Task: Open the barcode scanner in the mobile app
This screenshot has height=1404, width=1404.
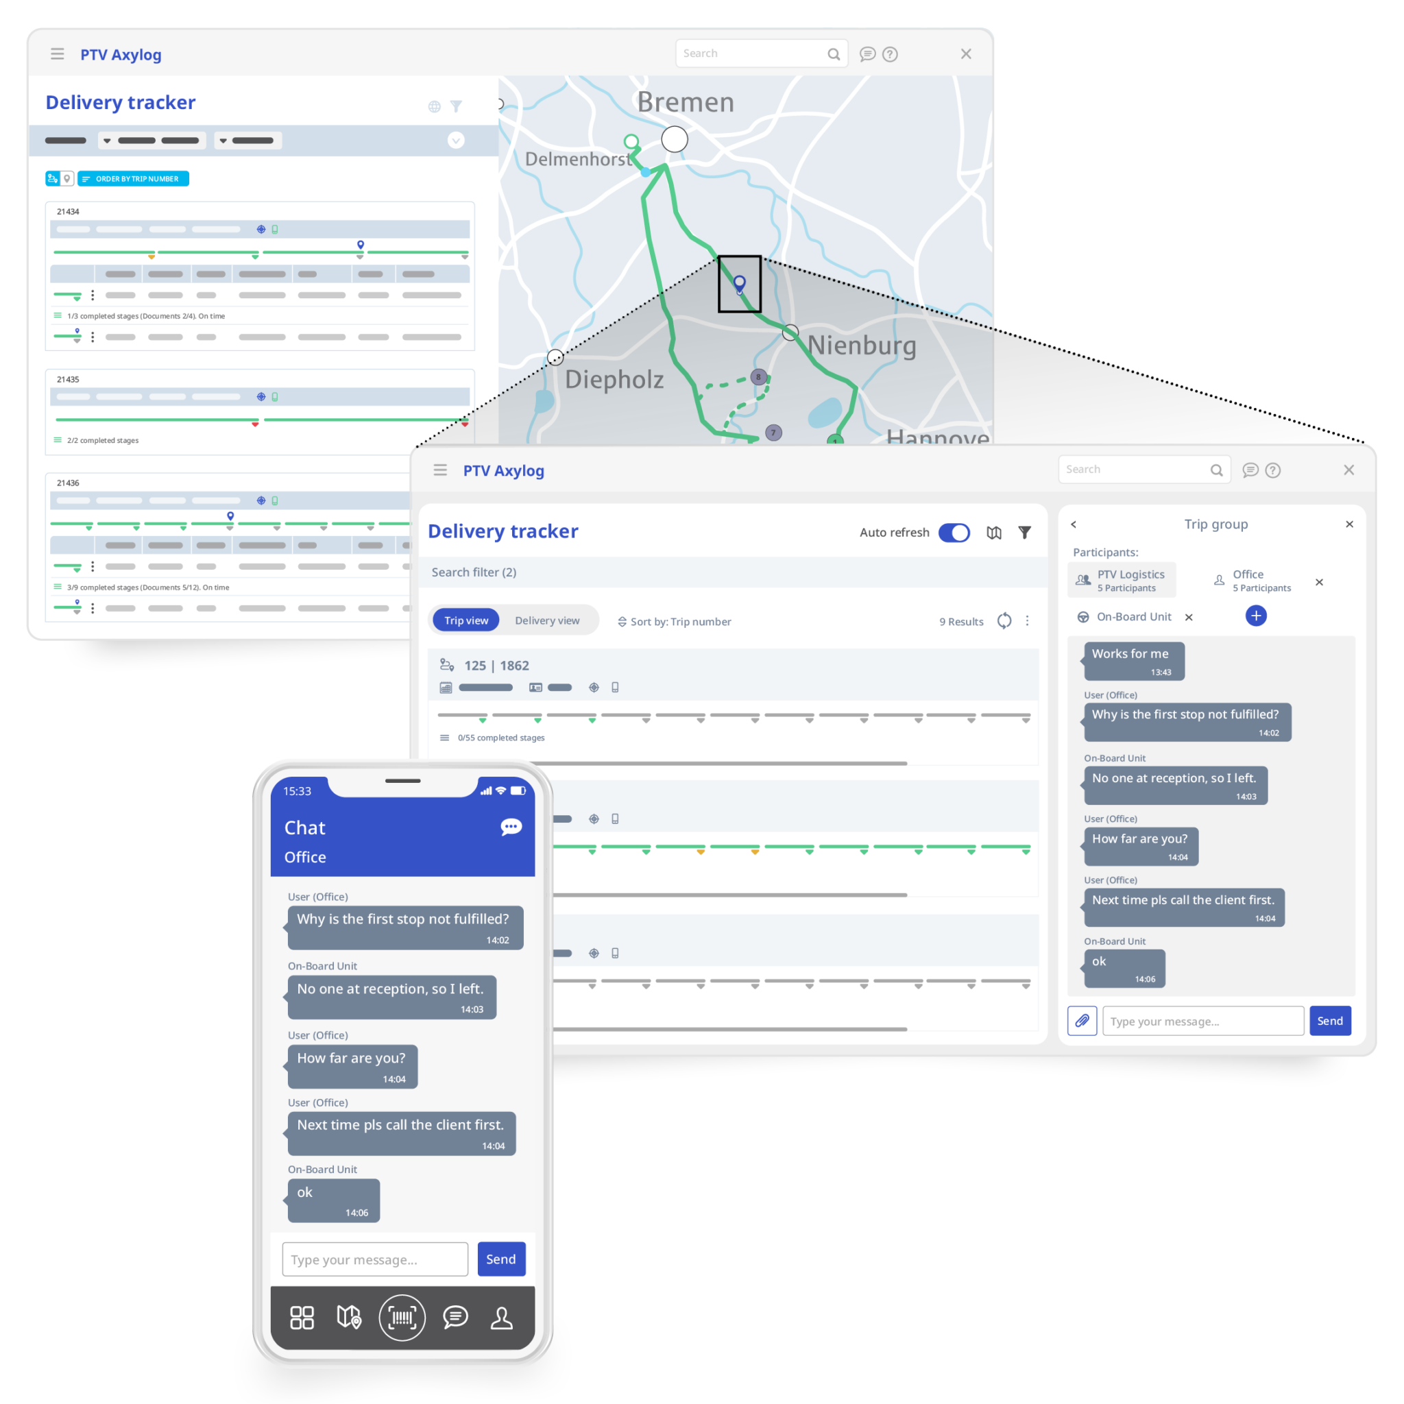Action: point(402,1317)
